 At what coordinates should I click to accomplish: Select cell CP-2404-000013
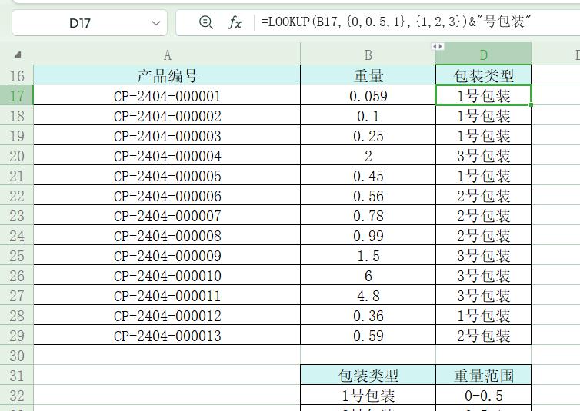pyautogui.click(x=167, y=335)
